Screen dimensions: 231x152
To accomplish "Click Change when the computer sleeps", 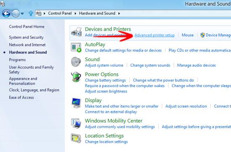I will click(201, 86).
